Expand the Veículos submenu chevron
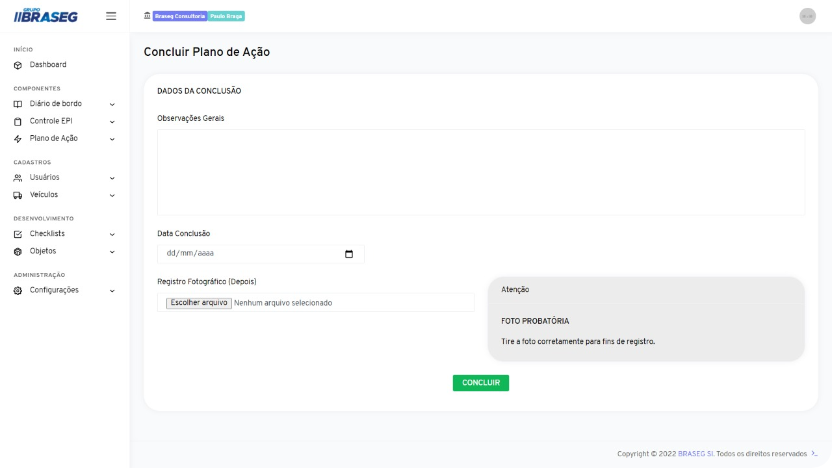 point(112,196)
